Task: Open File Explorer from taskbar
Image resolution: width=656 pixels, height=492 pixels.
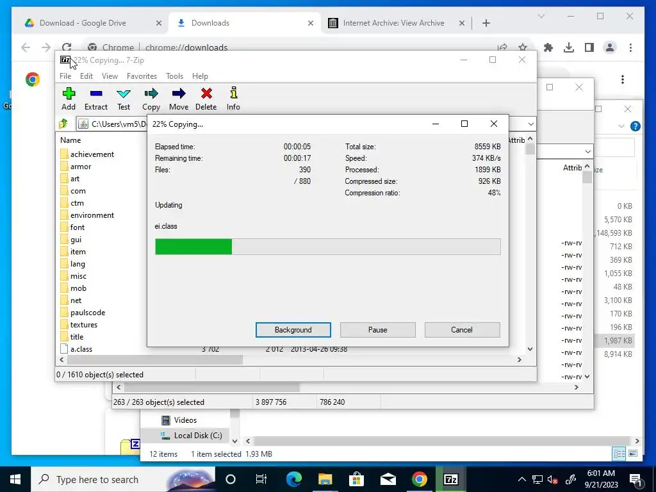Action: pyautogui.click(x=325, y=479)
